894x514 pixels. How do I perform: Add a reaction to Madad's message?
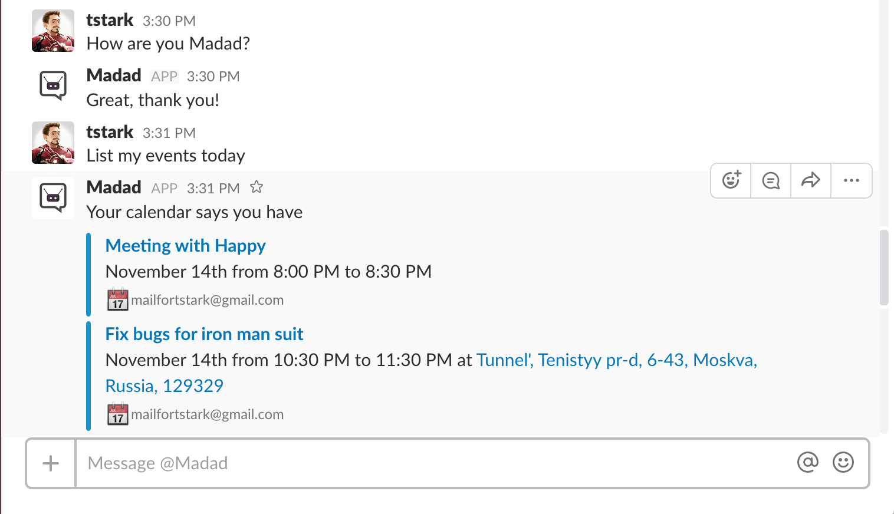[x=731, y=180]
